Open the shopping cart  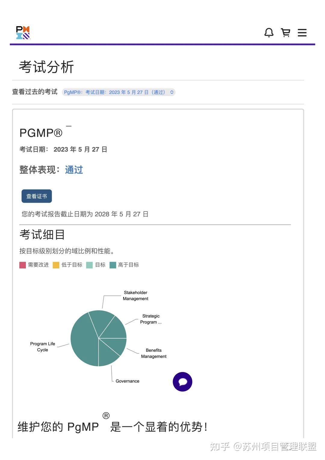(286, 33)
